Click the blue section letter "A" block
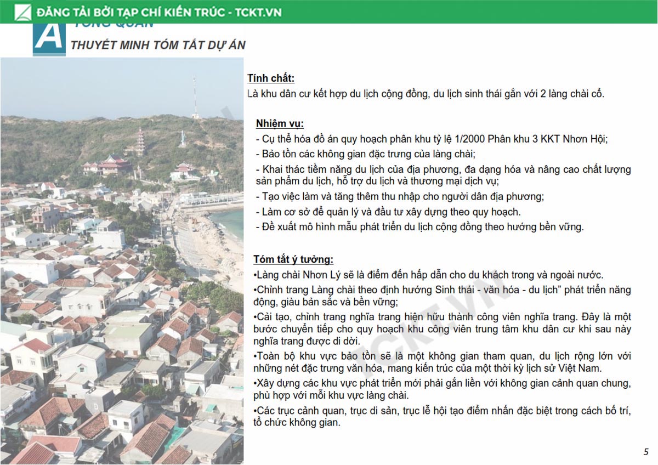 tap(49, 39)
